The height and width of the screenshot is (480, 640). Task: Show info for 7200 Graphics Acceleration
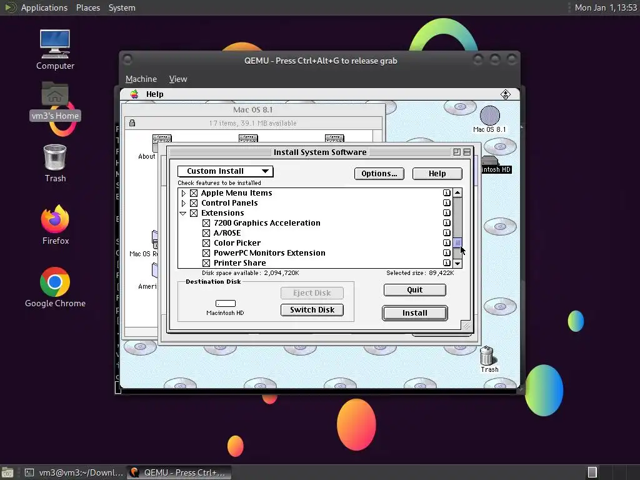[x=446, y=223]
